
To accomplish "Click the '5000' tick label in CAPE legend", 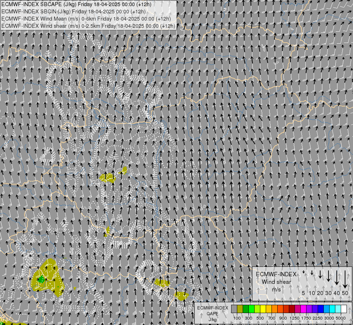I will click(x=341, y=318).
